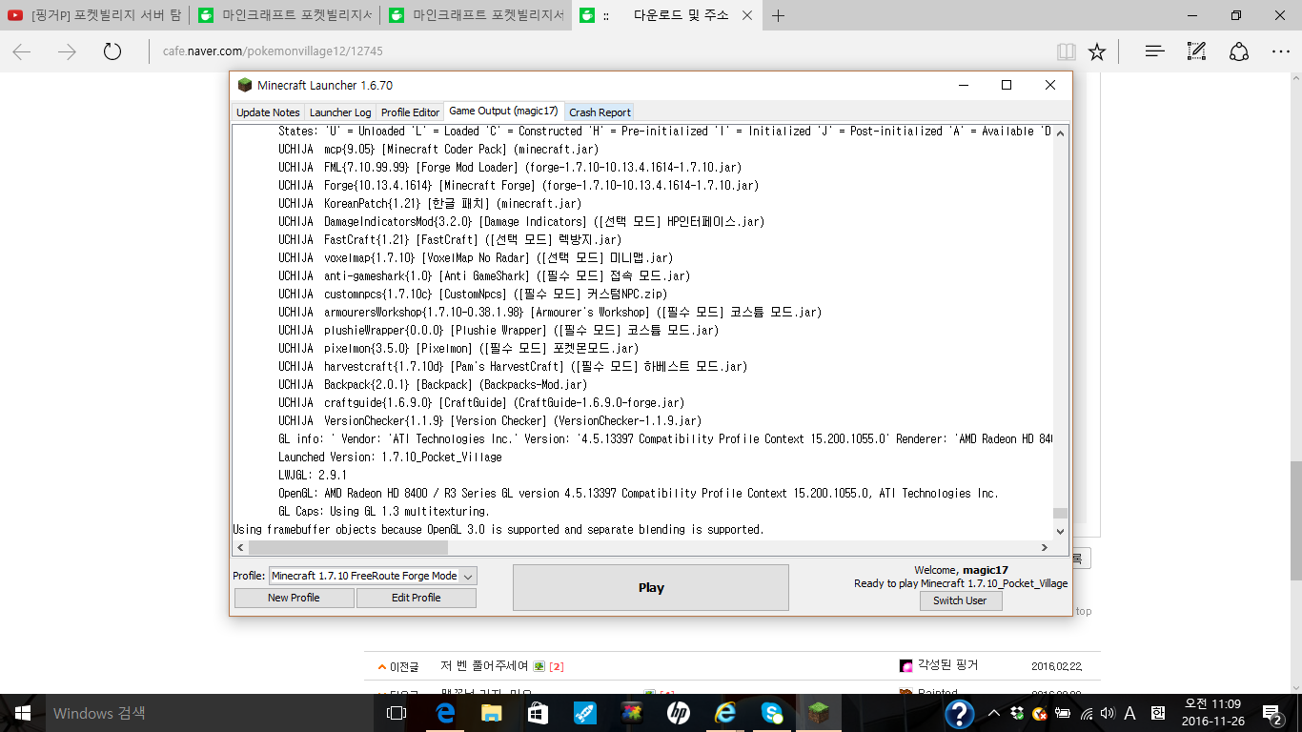This screenshot has height=732, width=1302.
Task: Click the 각성된 핑거 author link
Action: coord(947,665)
